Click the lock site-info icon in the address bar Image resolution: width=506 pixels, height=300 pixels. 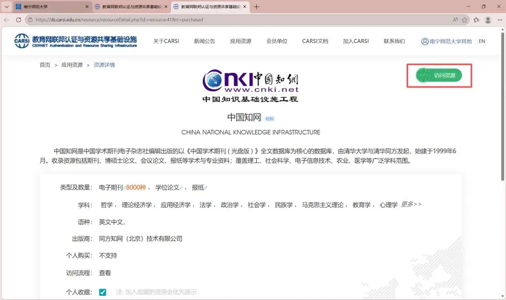[30, 20]
